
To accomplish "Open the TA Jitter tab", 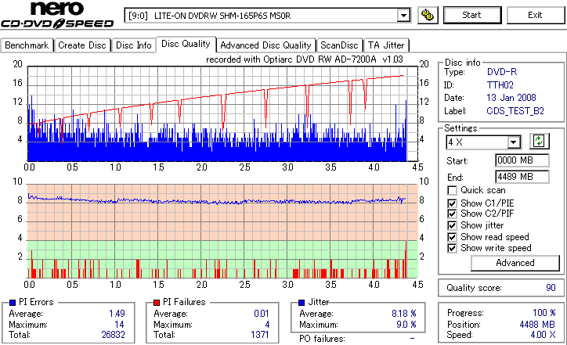I will [x=386, y=45].
